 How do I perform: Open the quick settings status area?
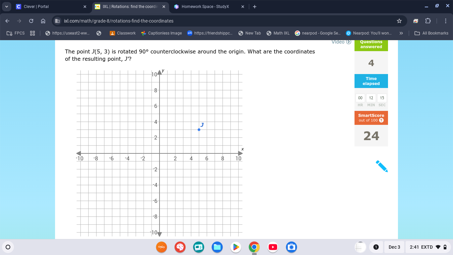[x=428, y=247]
